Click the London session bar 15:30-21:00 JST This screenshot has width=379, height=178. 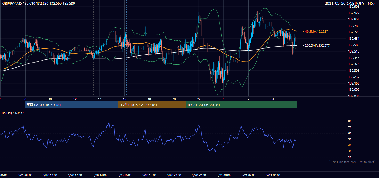click(152, 105)
